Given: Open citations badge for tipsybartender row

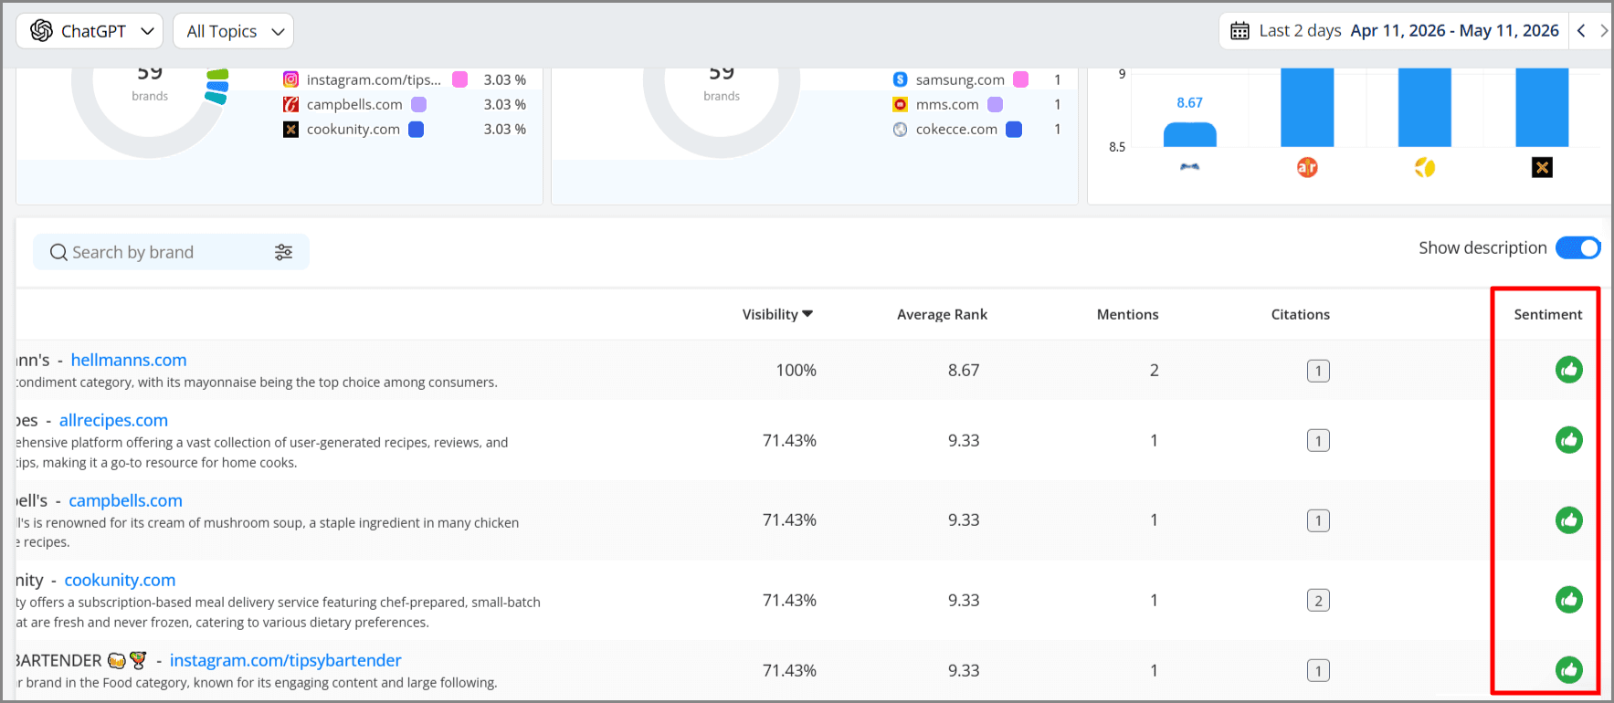Looking at the screenshot, I should tap(1318, 671).
